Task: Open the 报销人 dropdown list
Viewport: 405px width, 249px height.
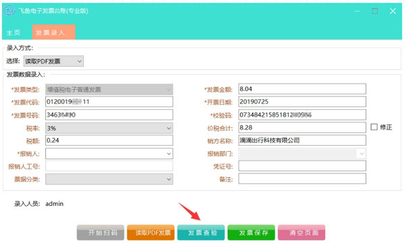Action: click(x=109, y=154)
